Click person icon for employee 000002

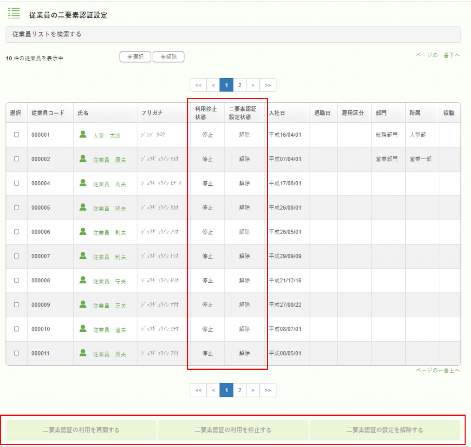click(x=83, y=159)
